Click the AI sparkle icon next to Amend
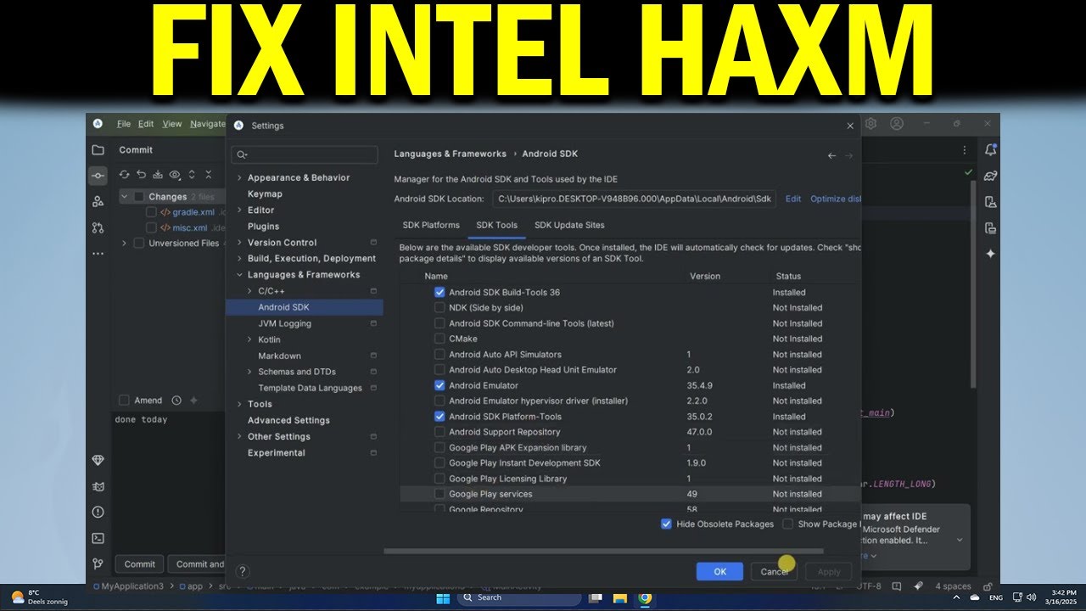 (193, 401)
